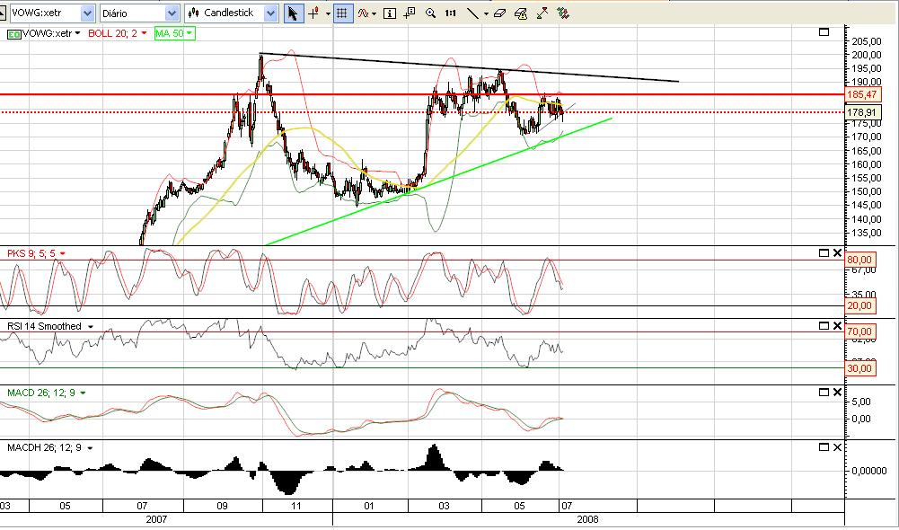899x530 pixels.
Task: Open the RSI 14 Smoothed indicator menu
Action: coord(90,326)
